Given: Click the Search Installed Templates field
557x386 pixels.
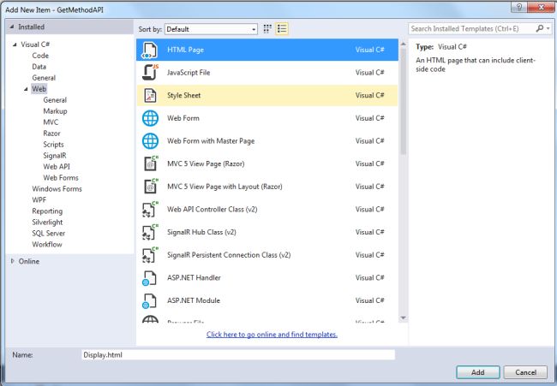Looking at the screenshot, I should pos(472,29).
